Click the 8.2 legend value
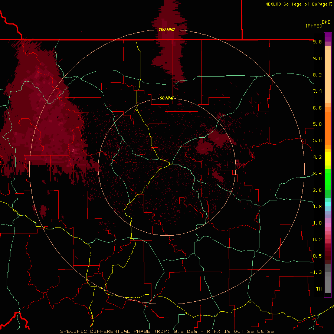334x334 pixels. pos(317,75)
